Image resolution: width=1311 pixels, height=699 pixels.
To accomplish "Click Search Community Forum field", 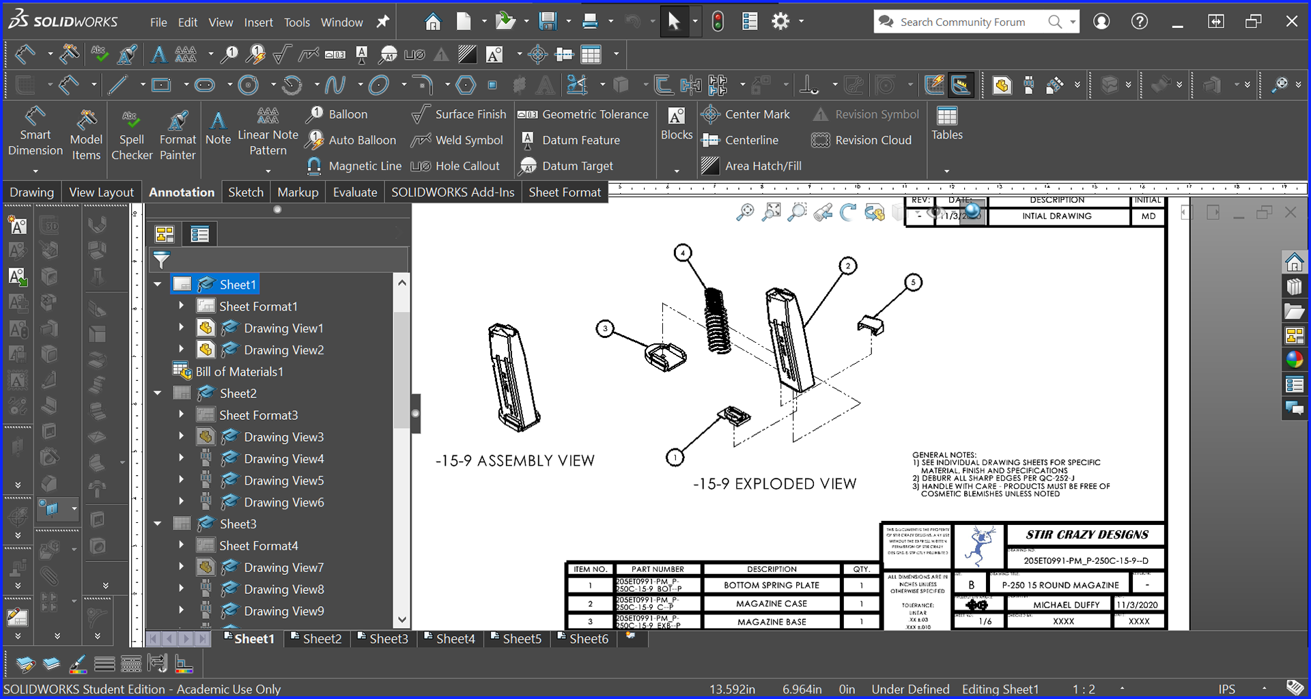I will pyautogui.click(x=963, y=22).
